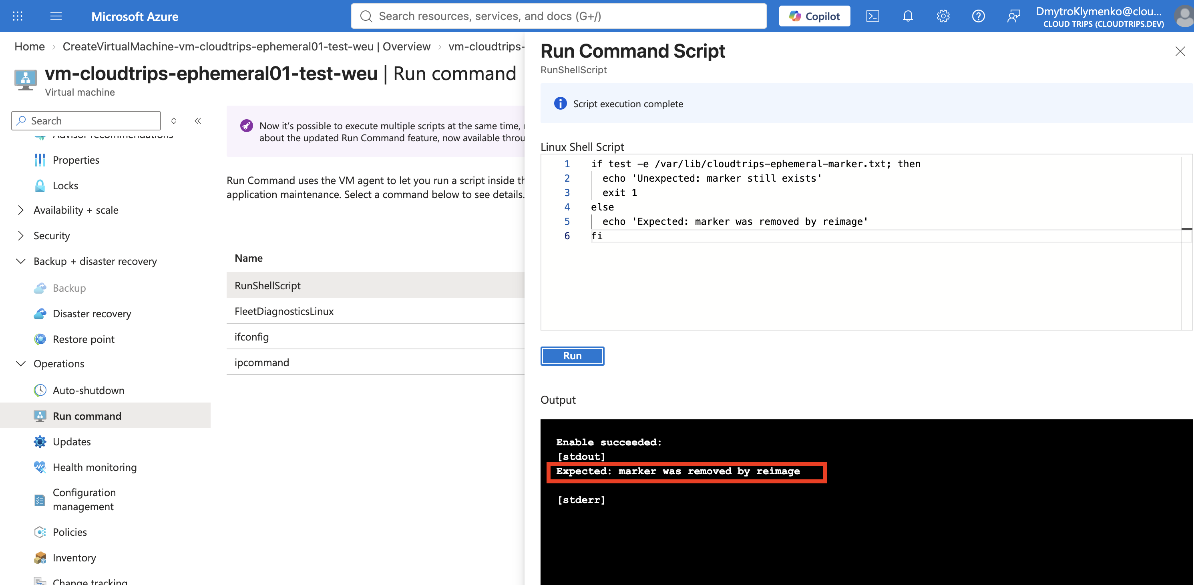Screen dimensions: 1194x585
Task: Select ipcommand command row
Action: [x=376, y=362]
